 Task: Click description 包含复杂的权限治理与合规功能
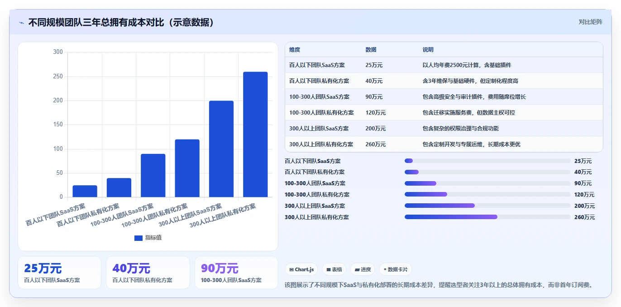pos(460,129)
